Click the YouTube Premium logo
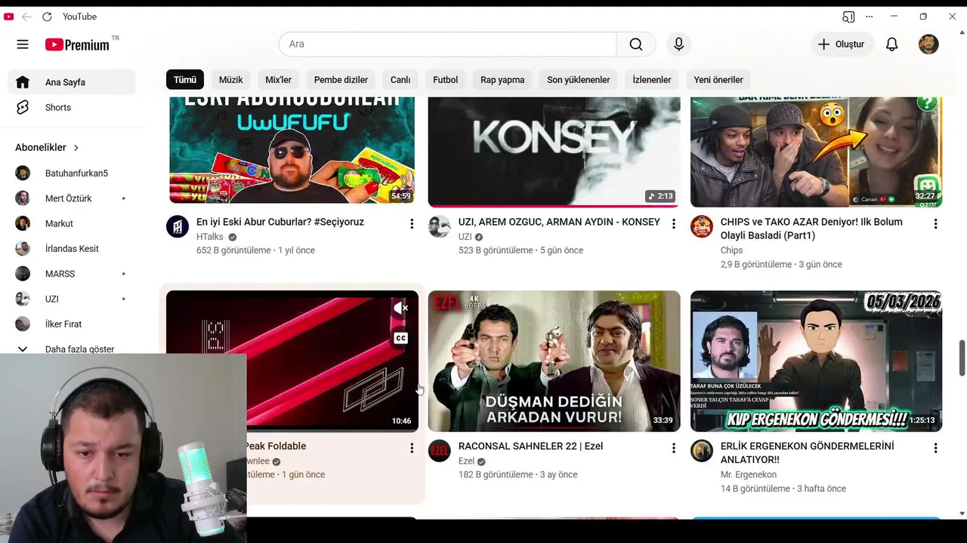 [77, 44]
